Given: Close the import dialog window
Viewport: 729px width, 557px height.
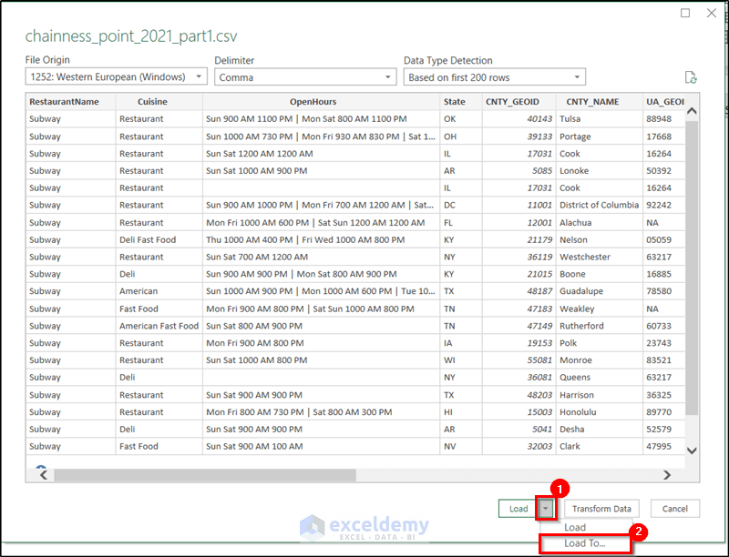Looking at the screenshot, I should (x=712, y=13).
